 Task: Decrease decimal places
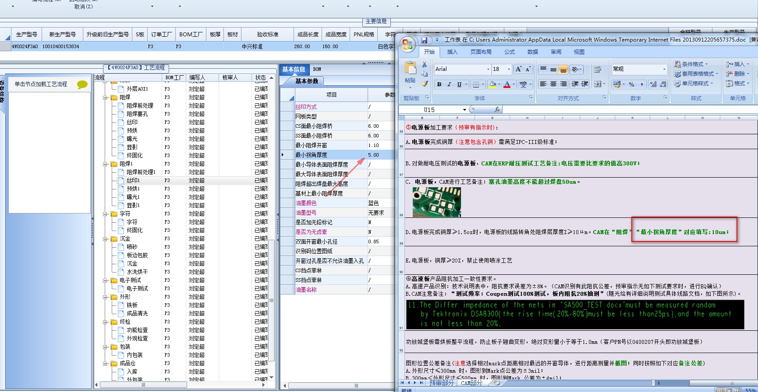tap(662, 84)
